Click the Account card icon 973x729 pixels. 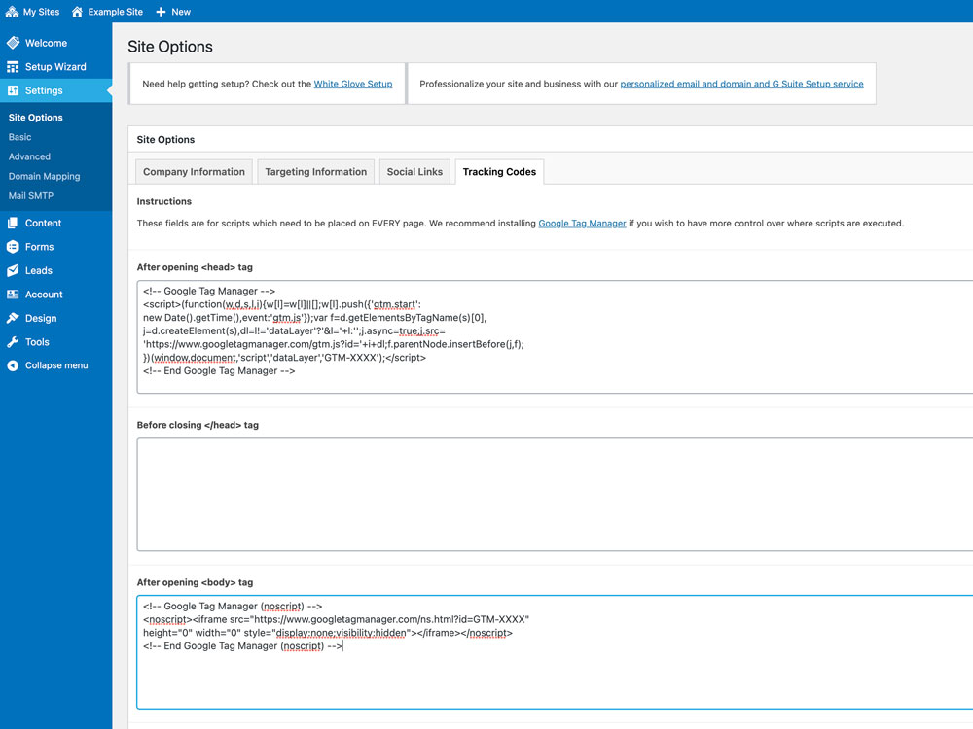[13, 295]
